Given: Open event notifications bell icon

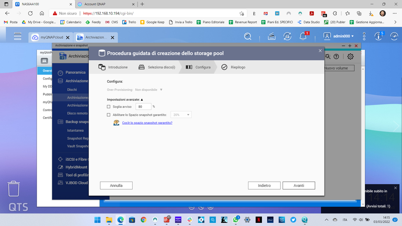Looking at the screenshot, I should click(303, 36).
